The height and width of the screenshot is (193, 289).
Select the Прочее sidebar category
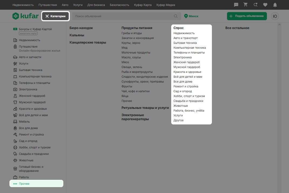click(x=36, y=183)
